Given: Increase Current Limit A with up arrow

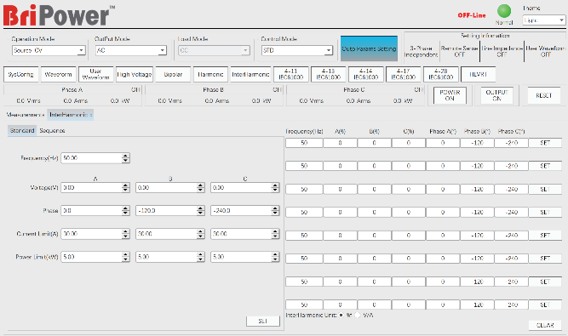Looking at the screenshot, I should 125,232.
